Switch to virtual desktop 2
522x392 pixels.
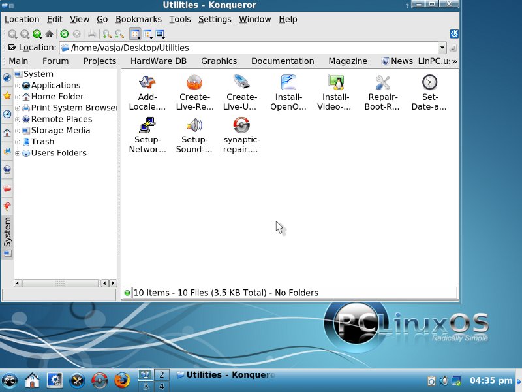click(x=160, y=374)
